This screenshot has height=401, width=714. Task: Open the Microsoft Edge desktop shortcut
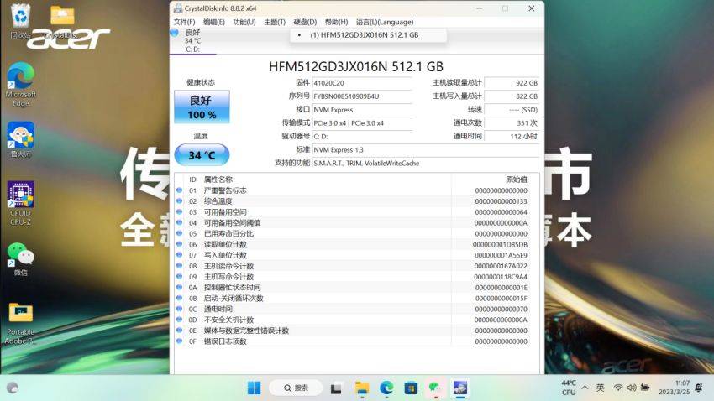coord(20,85)
